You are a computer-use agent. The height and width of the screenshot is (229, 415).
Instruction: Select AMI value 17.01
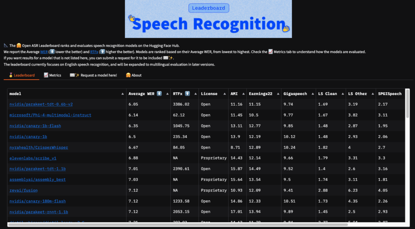coord(236,212)
